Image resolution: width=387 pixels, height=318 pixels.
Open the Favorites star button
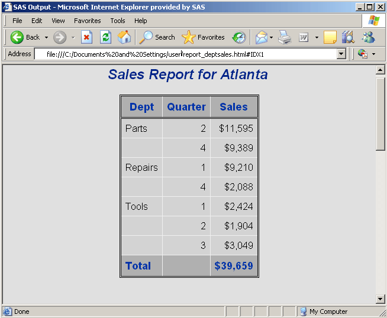point(204,37)
